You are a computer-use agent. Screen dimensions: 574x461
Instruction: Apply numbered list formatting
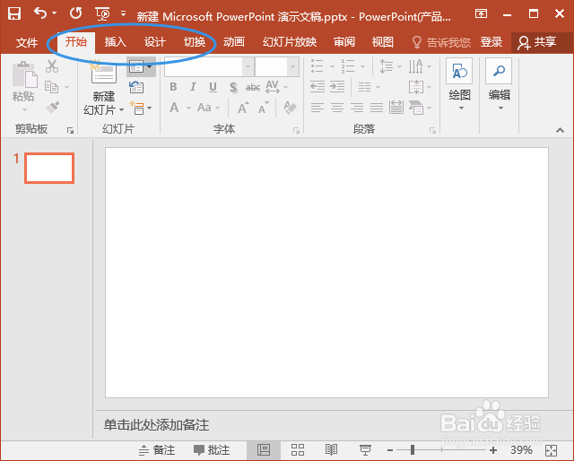pyautogui.click(x=348, y=66)
